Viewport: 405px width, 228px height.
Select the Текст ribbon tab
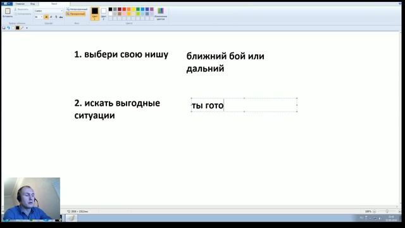(54, 4)
